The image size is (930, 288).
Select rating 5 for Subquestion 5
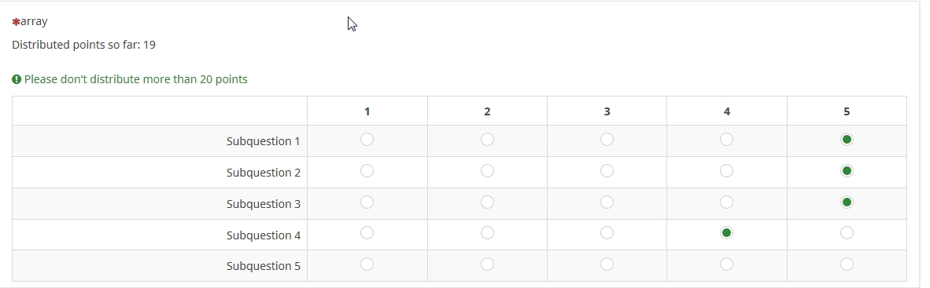[x=847, y=264]
